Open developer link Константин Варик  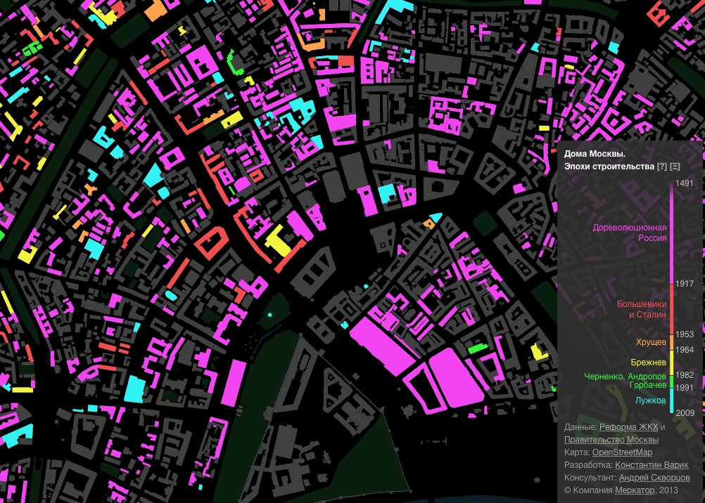tap(651, 465)
